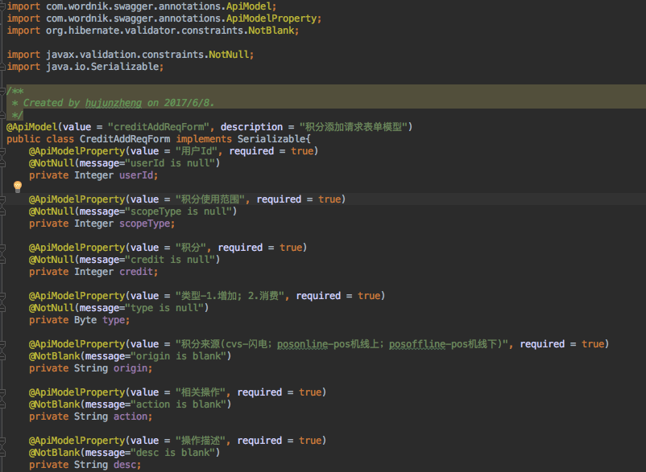The width and height of the screenshot is (646, 472).
Task: Click the yellow lightbulb intention icon
Action: (x=17, y=187)
